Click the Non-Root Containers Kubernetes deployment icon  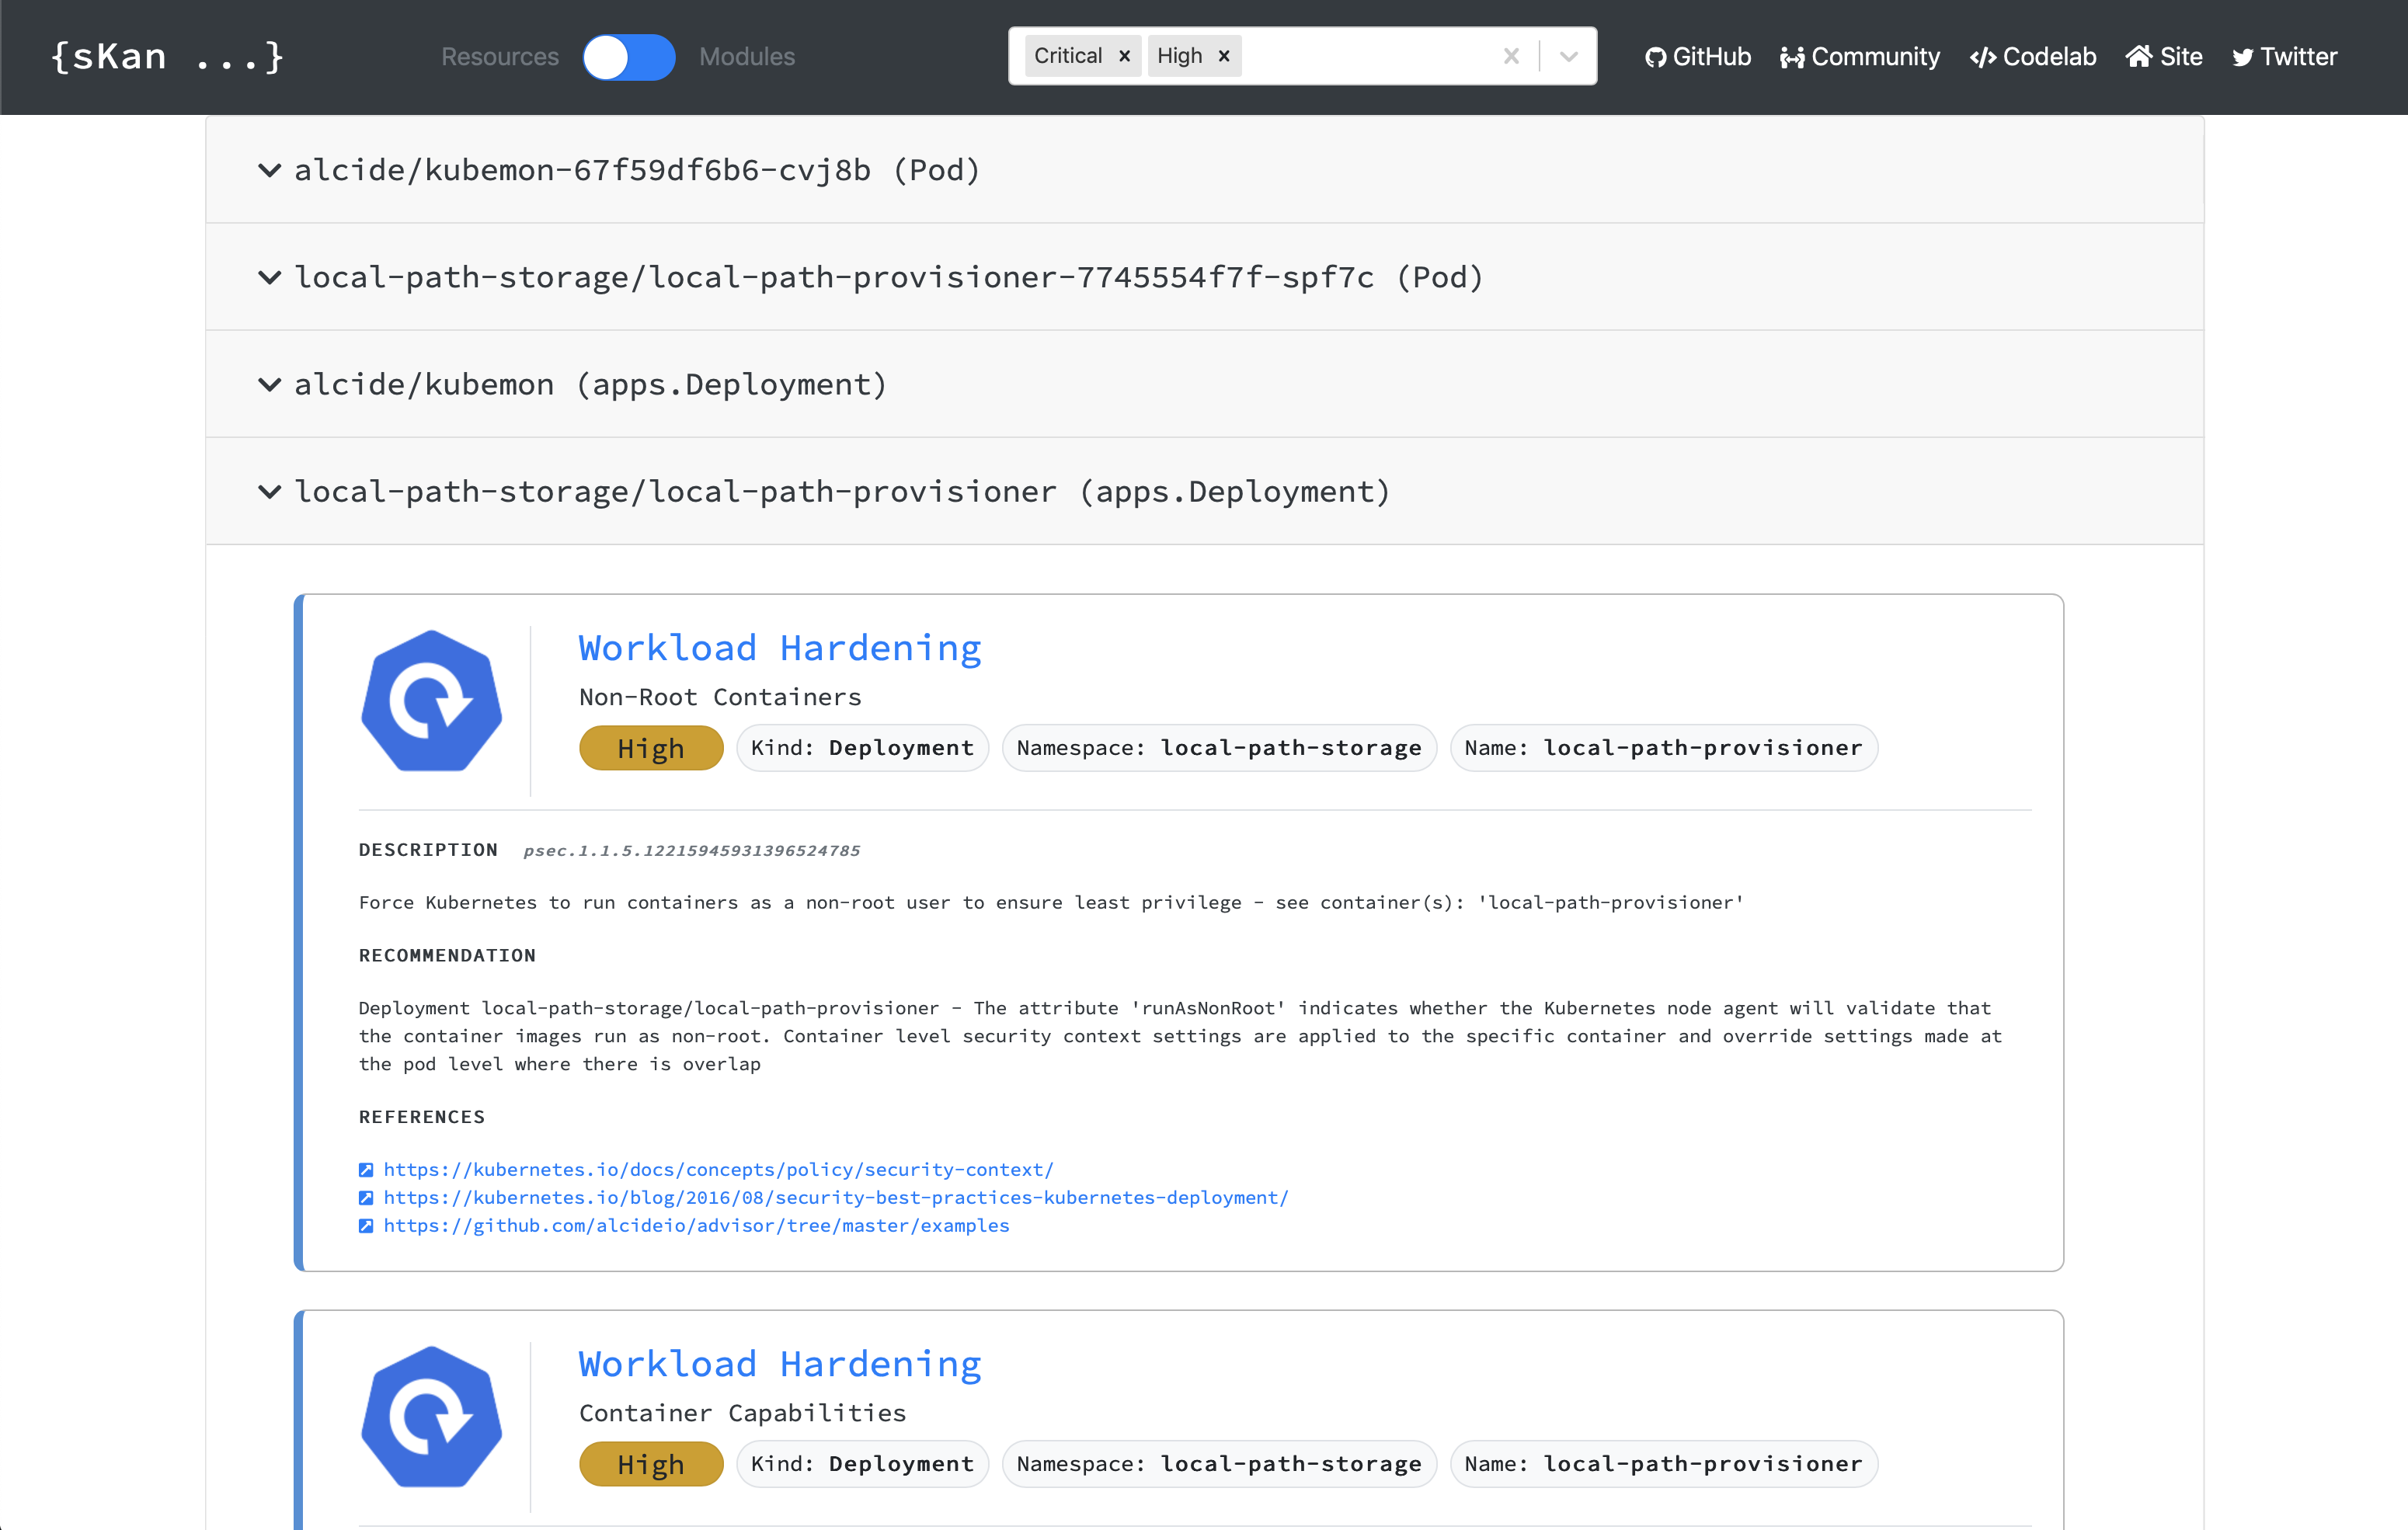(431, 701)
